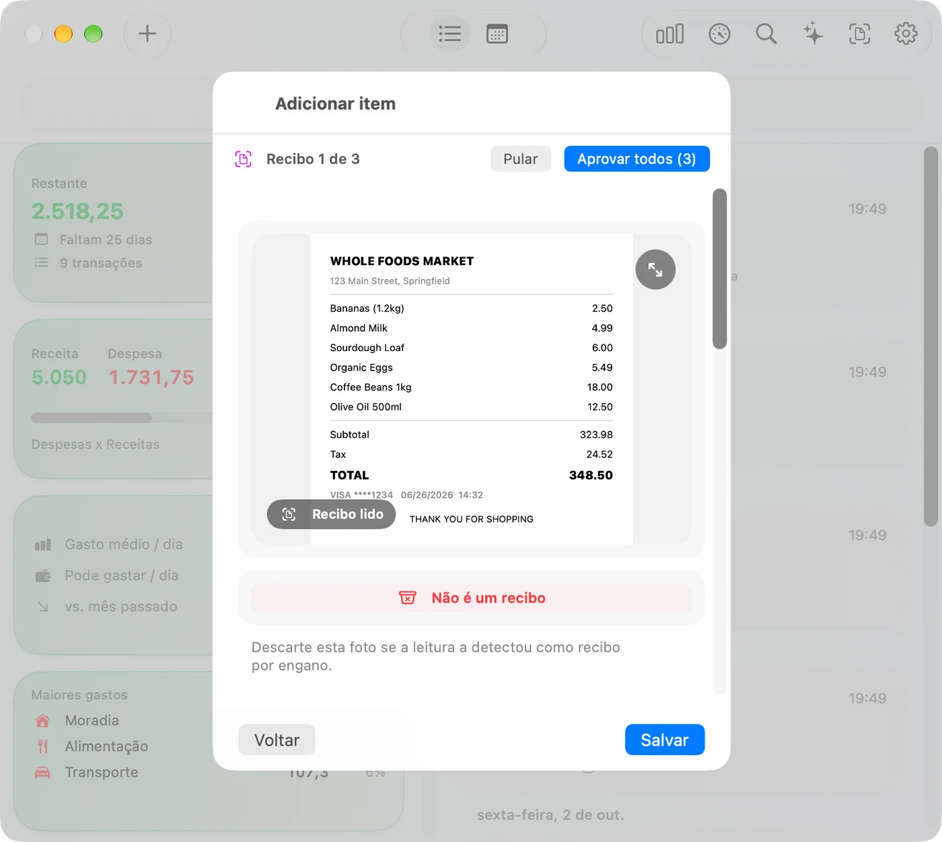Click the Faltam 25 dias row
The image size is (942, 842).
pos(94,239)
